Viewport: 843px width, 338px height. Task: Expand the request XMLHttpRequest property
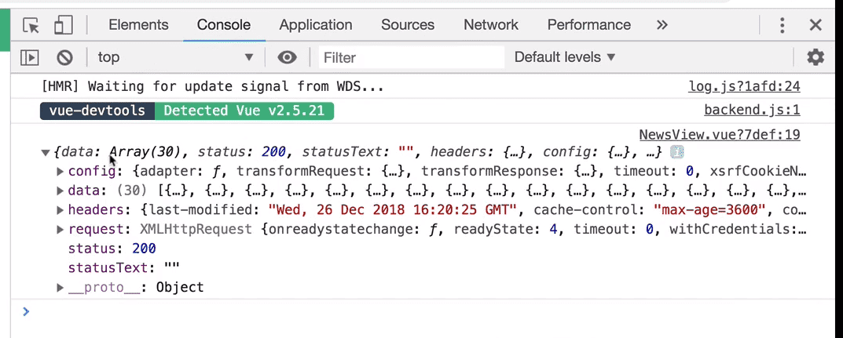[x=60, y=230]
